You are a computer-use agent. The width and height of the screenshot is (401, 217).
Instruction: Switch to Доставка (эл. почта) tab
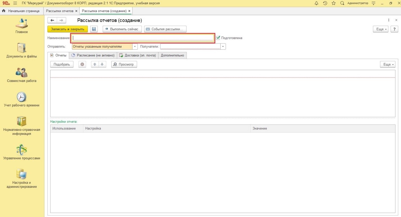tap(138, 55)
